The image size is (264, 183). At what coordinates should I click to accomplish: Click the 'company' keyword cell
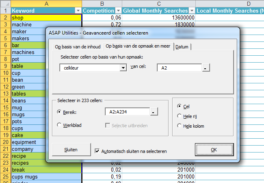point(28,149)
